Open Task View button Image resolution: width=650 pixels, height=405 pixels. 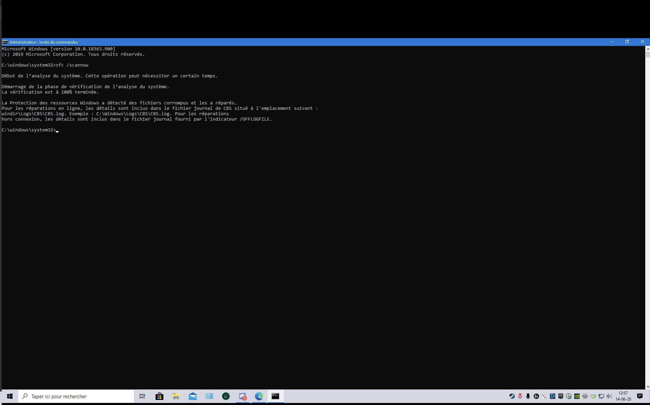coord(142,396)
